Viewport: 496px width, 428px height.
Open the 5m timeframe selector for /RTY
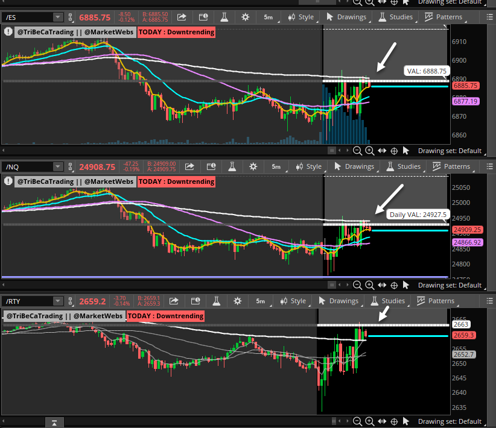262,301
